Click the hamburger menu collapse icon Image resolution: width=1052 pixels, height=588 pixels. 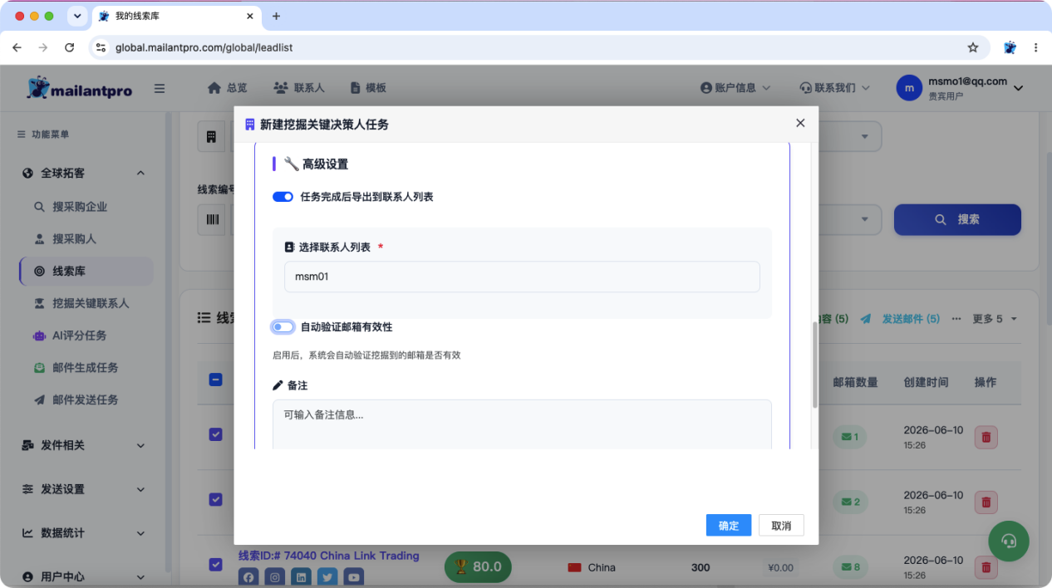click(160, 88)
